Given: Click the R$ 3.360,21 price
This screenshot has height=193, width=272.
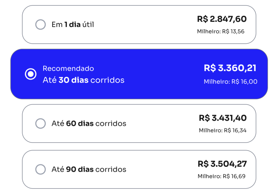Looking at the screenshot, I should pyautogui.click(x=230, y=68).
